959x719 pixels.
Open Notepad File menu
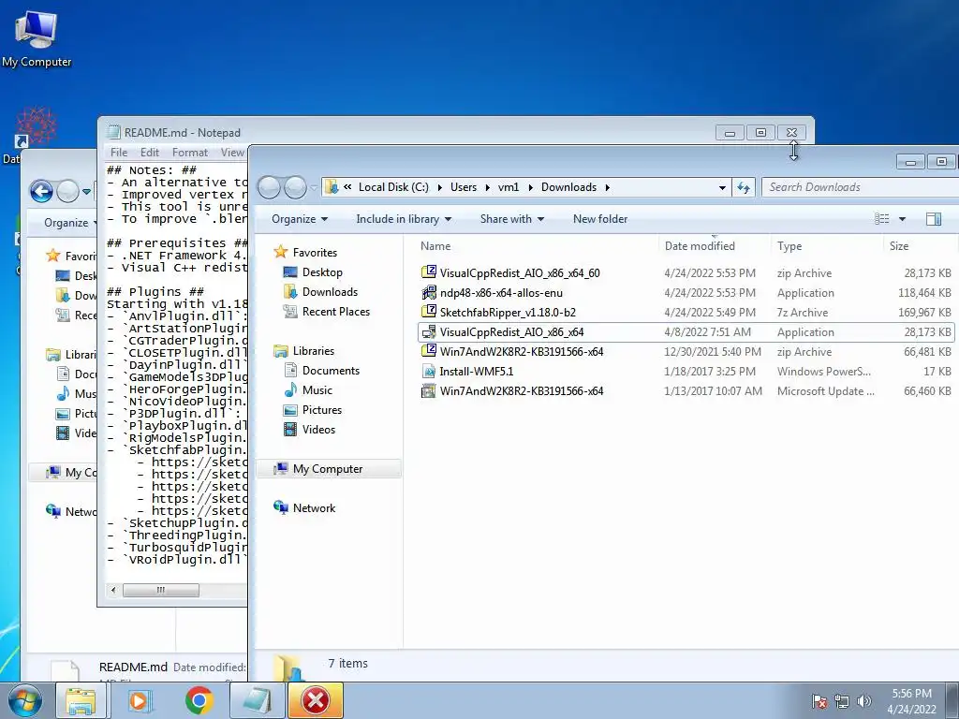pos(119,153)
